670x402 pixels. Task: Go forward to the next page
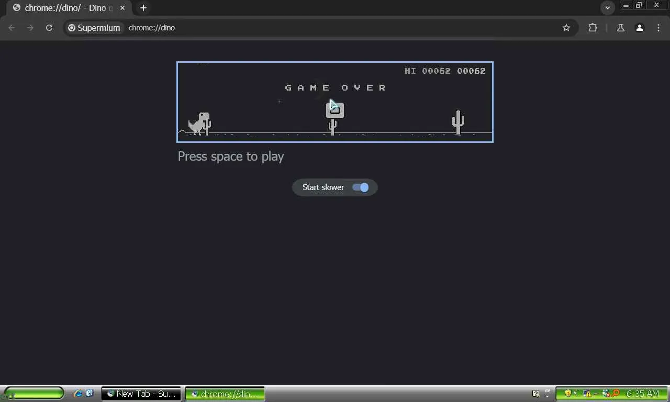pos(30,28)
